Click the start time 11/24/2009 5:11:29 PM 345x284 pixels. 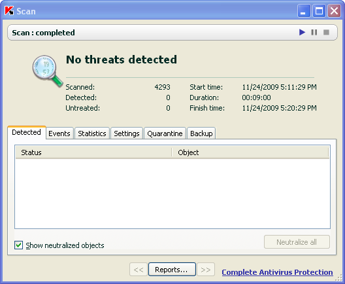pyautogui.click(x=279, y=87)
